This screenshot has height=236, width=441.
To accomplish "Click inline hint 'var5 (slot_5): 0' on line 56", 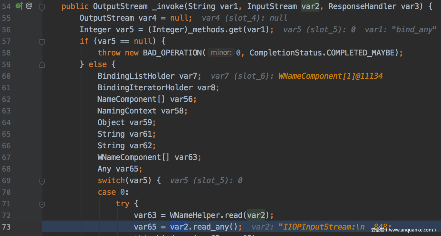I will [x=319, y=30].
